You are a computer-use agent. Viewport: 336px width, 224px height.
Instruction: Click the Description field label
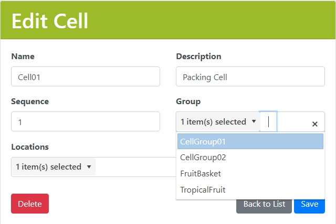coord(198,57)
